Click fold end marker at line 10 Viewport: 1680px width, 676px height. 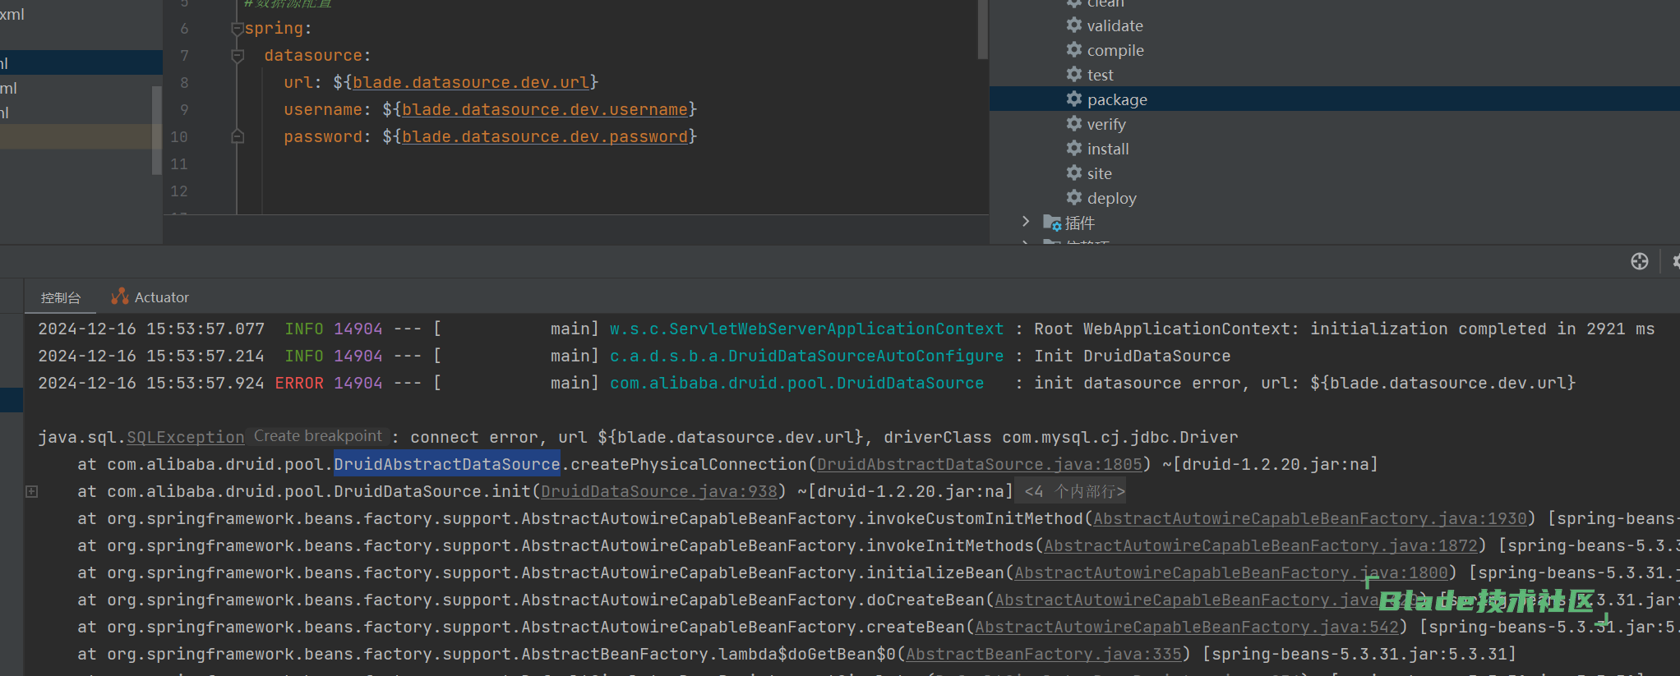click(238, 136)
